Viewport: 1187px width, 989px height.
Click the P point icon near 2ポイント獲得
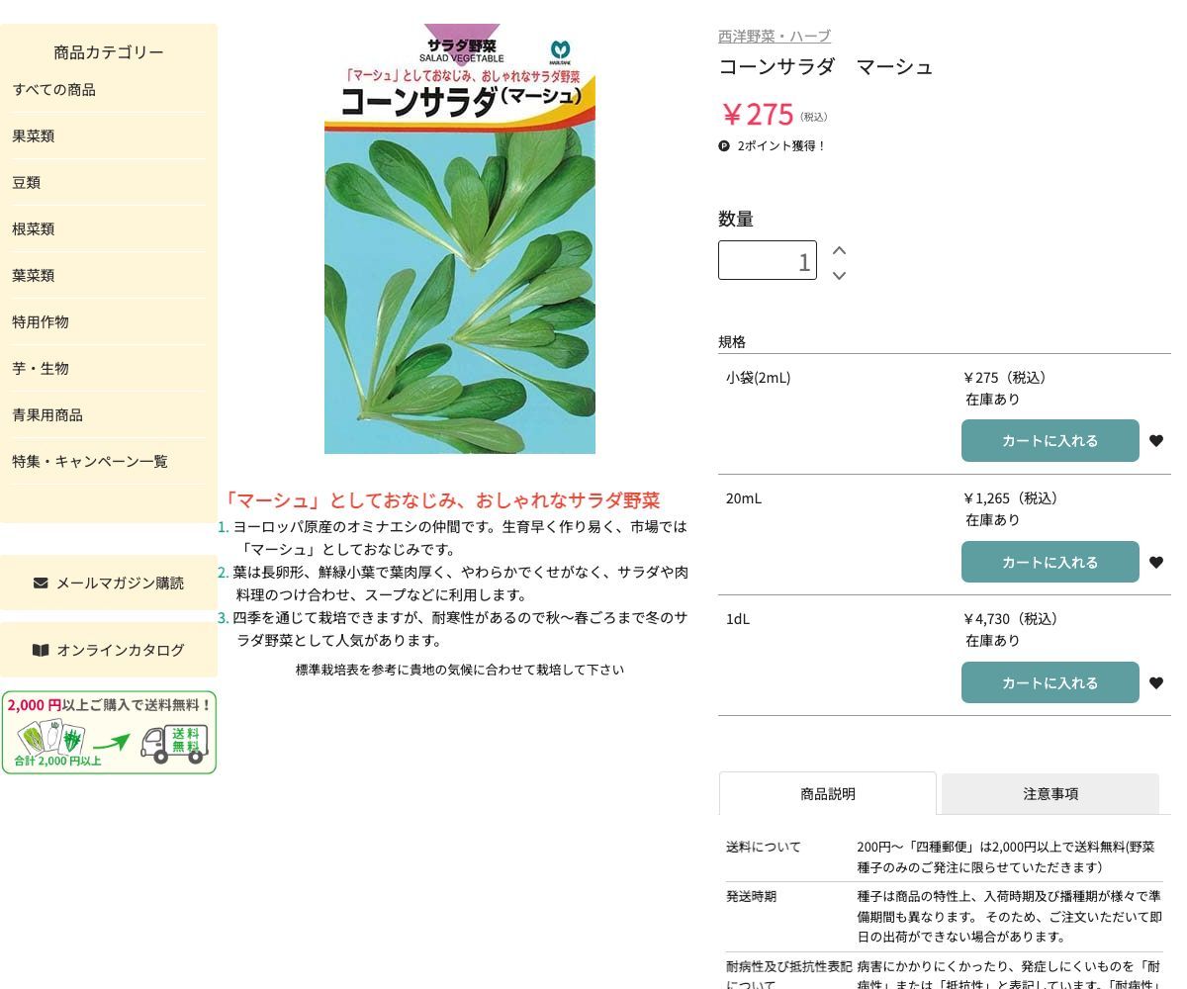(x=725, y=145)
